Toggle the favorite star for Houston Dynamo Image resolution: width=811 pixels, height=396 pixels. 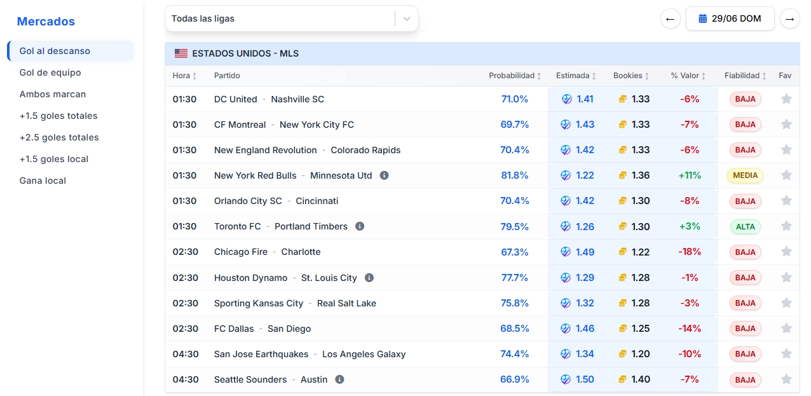[786, 278]
